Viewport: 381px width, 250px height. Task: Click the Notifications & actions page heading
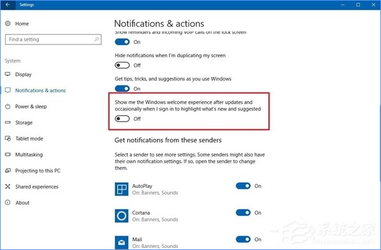click(159, 24)
